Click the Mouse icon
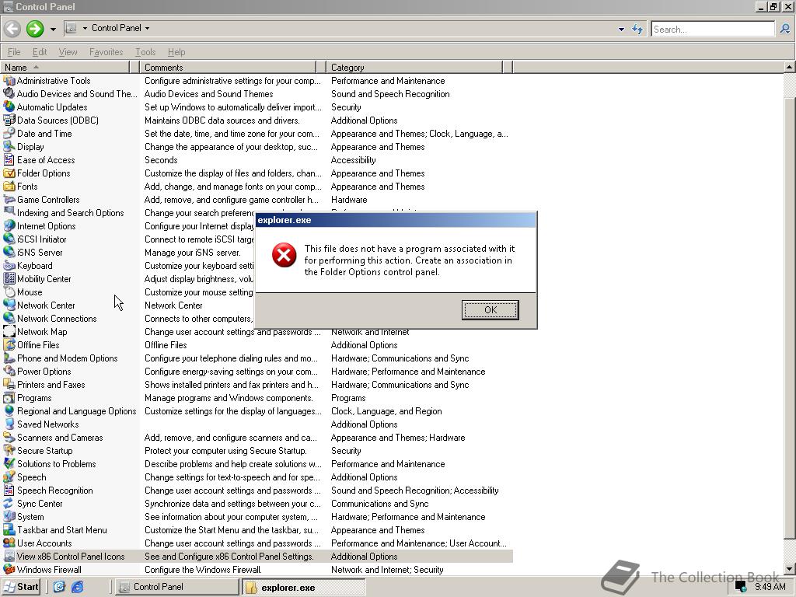 9,292
